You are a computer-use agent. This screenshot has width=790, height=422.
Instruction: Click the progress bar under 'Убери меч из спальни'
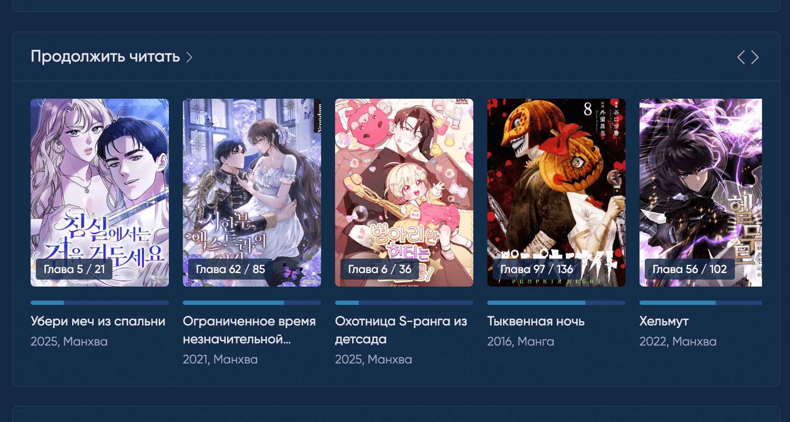pyautogui.click(x=100, y=303)
